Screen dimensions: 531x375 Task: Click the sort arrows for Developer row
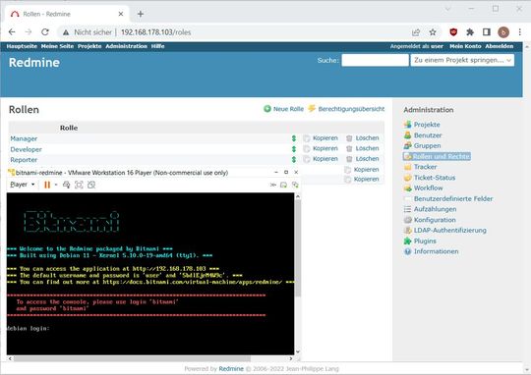point(294,149)
